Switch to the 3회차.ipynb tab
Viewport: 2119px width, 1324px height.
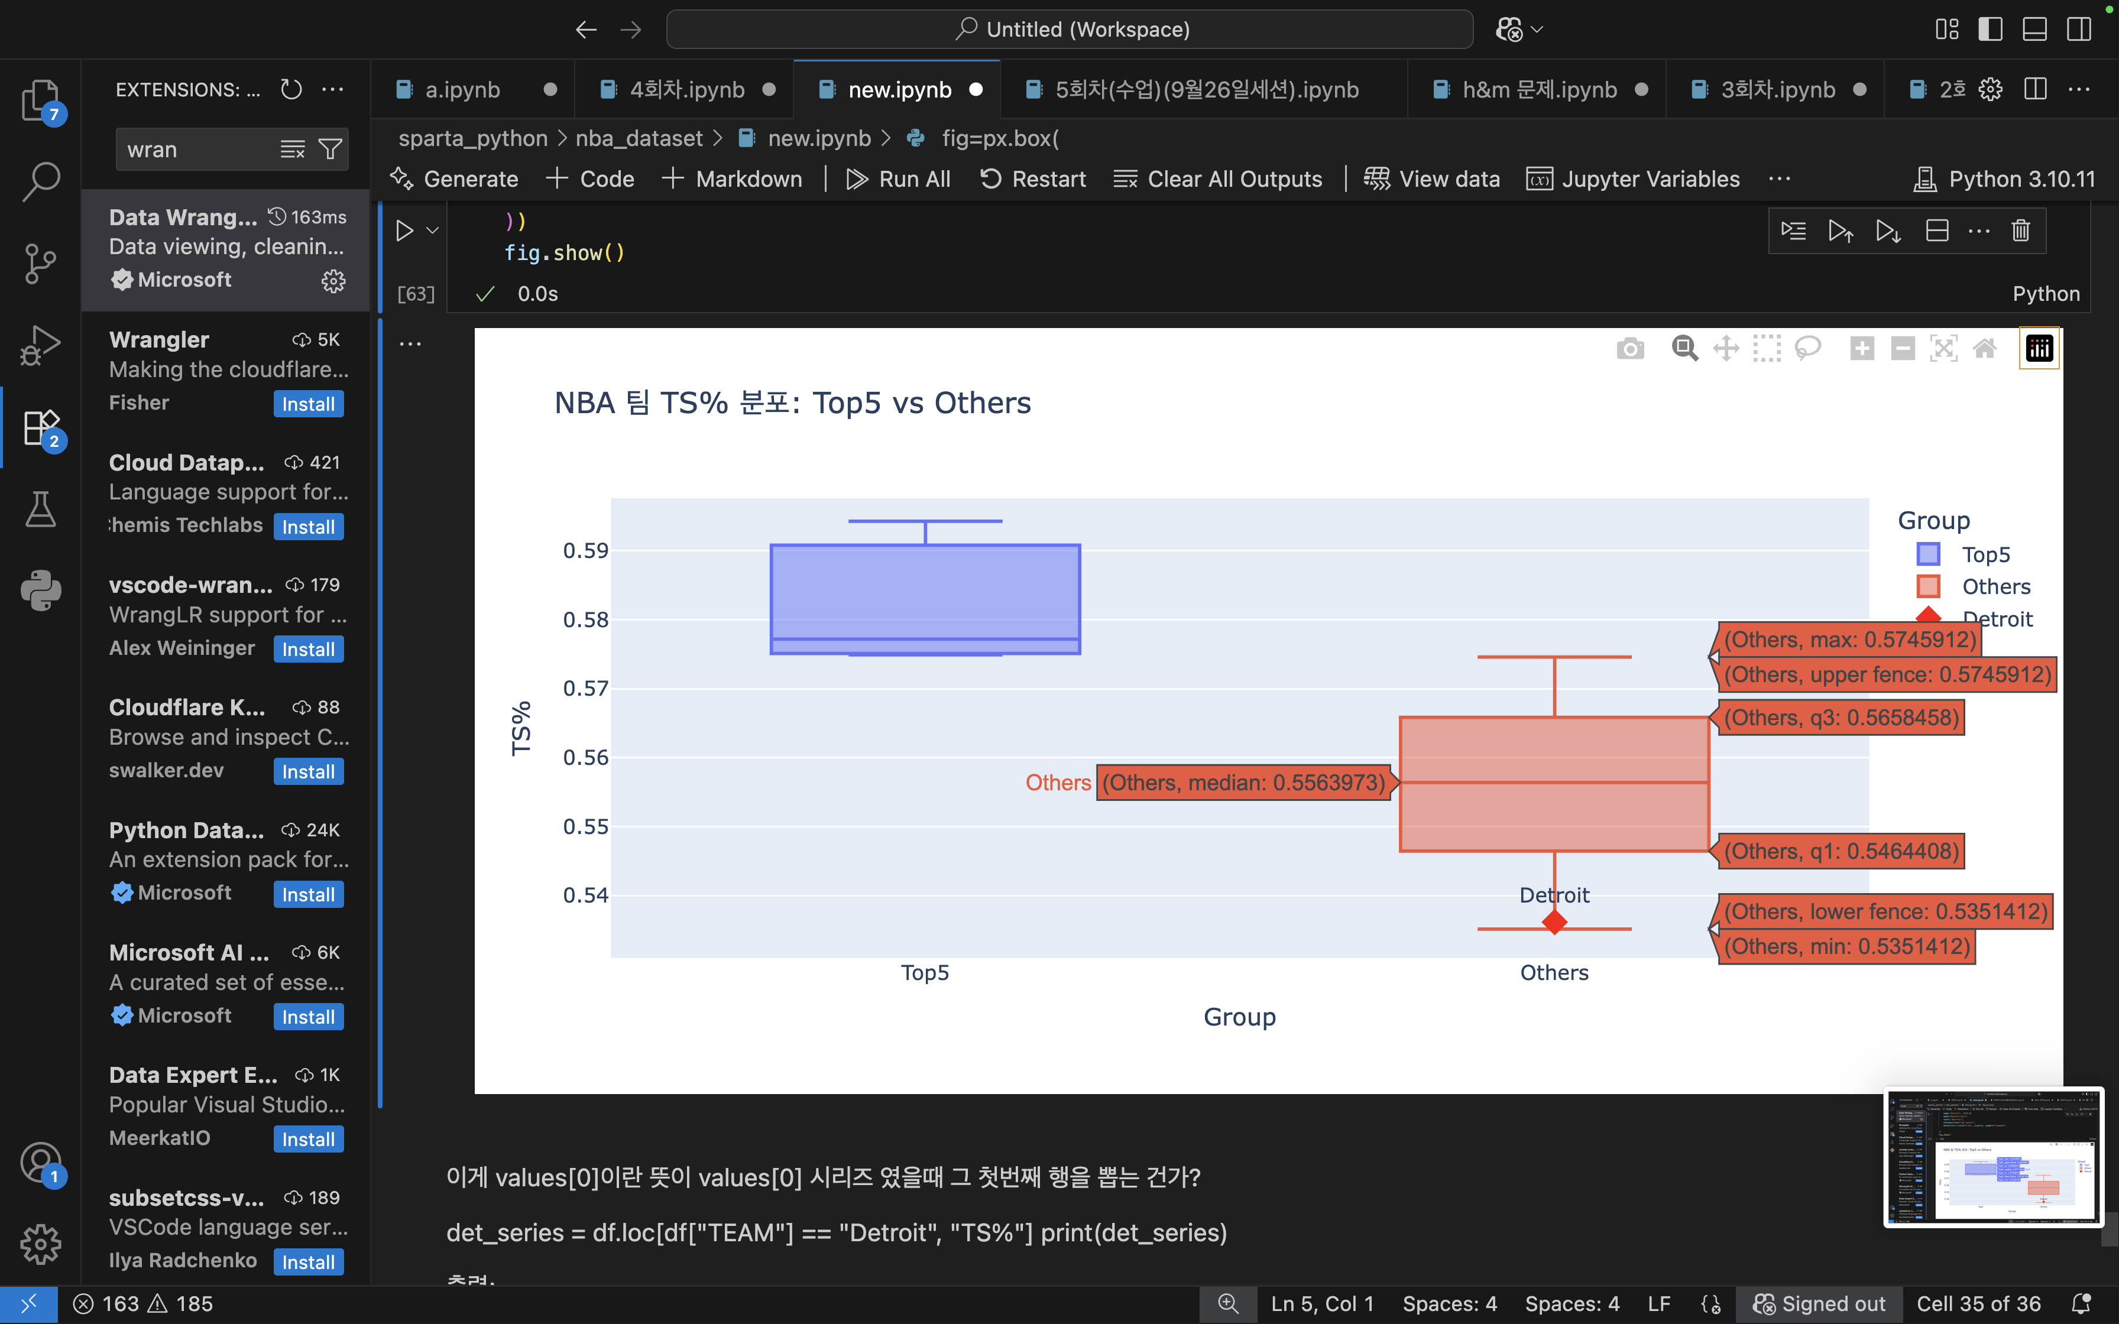pyautogui.click(x=1777, y=89)
